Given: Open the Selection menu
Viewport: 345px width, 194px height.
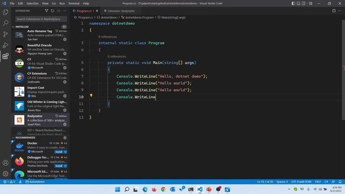Looking at the screenshot, I should click(x=32, y=3).
